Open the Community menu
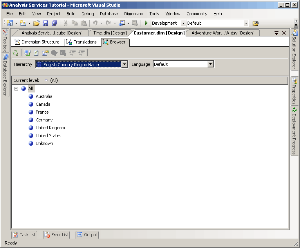300x248 pixels. (x=197, y=14)
